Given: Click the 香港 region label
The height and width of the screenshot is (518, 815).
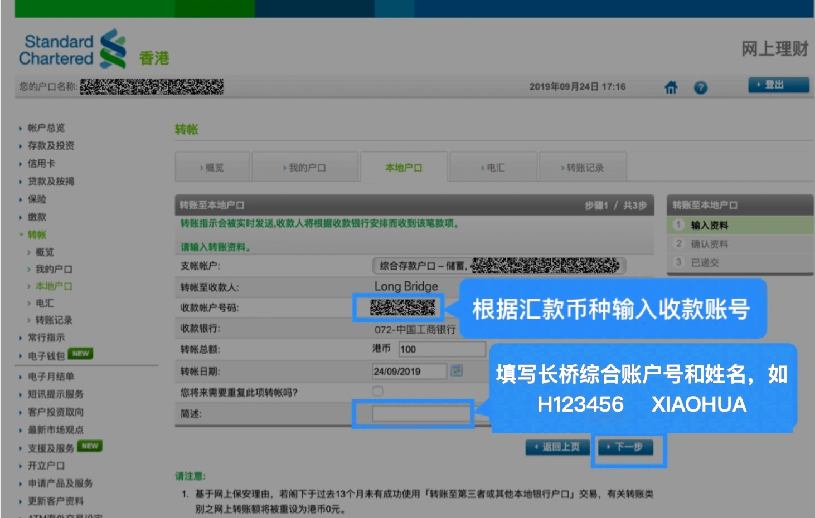Looking at the screenshot, I should [x=154, y=58].
